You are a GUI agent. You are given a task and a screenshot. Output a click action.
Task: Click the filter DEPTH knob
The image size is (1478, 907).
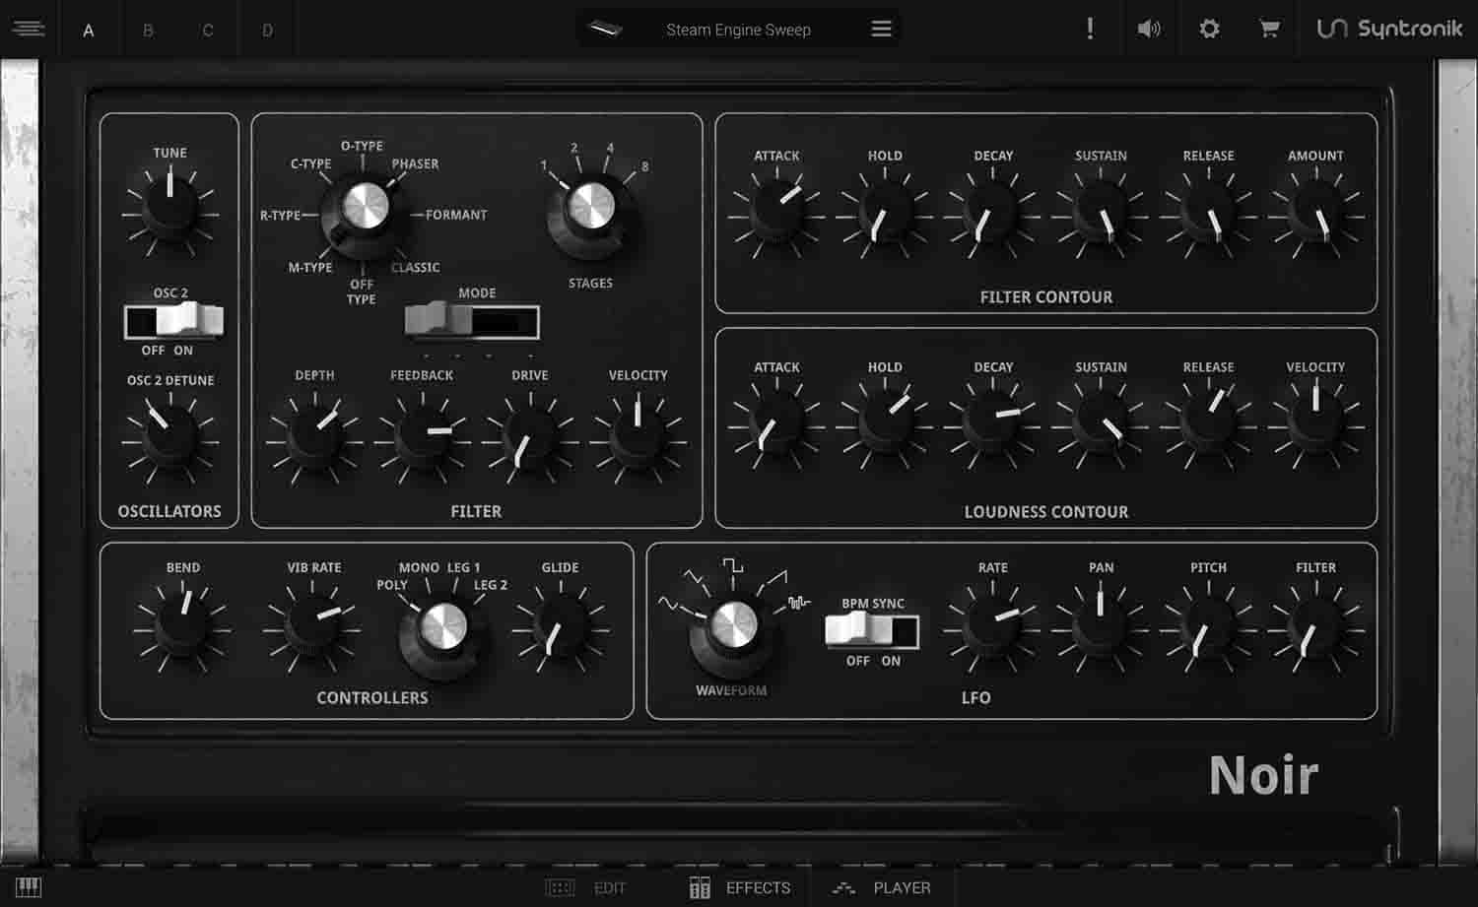[x=314, y=436]
